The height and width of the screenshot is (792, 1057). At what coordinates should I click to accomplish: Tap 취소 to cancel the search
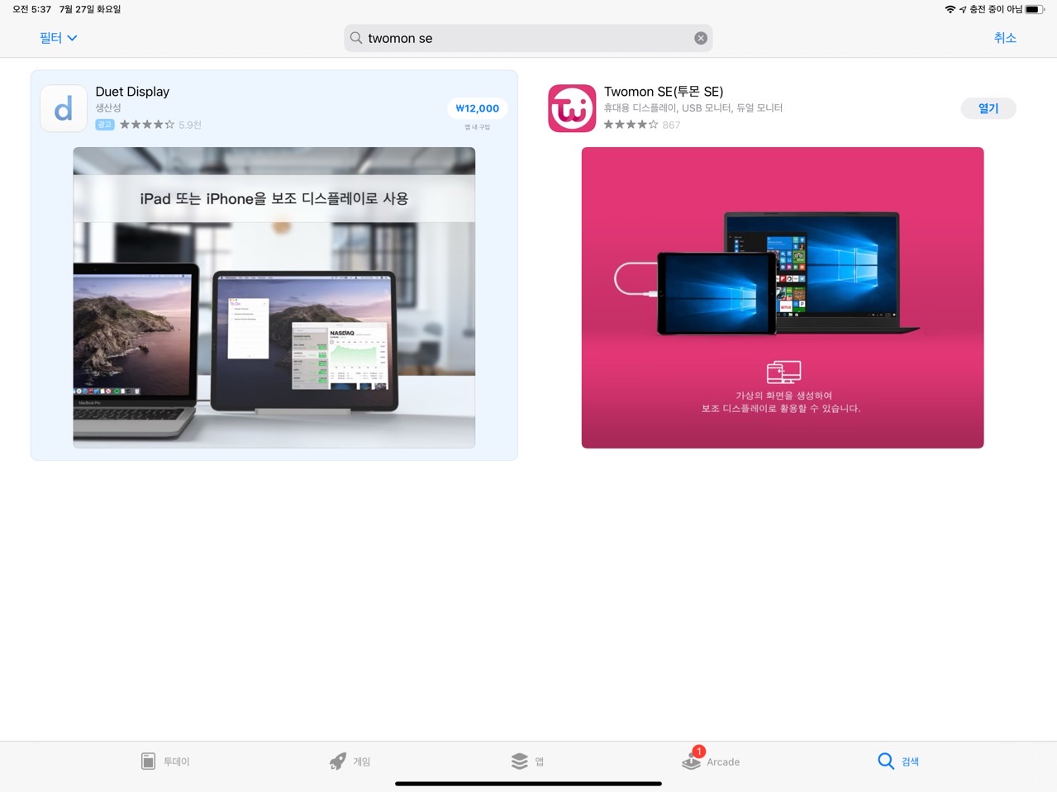pyautogui.click(x=1005, y=38)
